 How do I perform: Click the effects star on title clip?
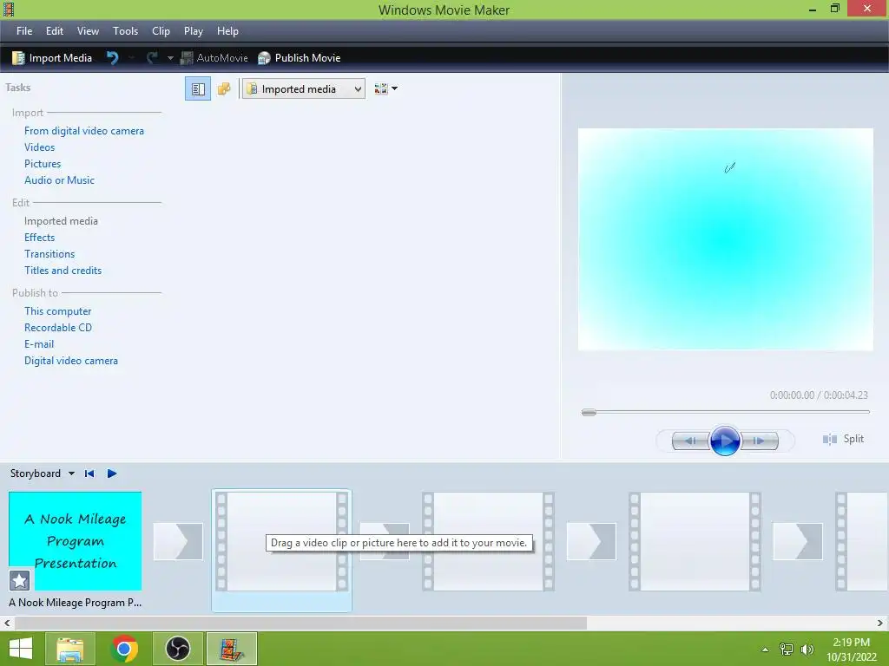pos(19,580)
